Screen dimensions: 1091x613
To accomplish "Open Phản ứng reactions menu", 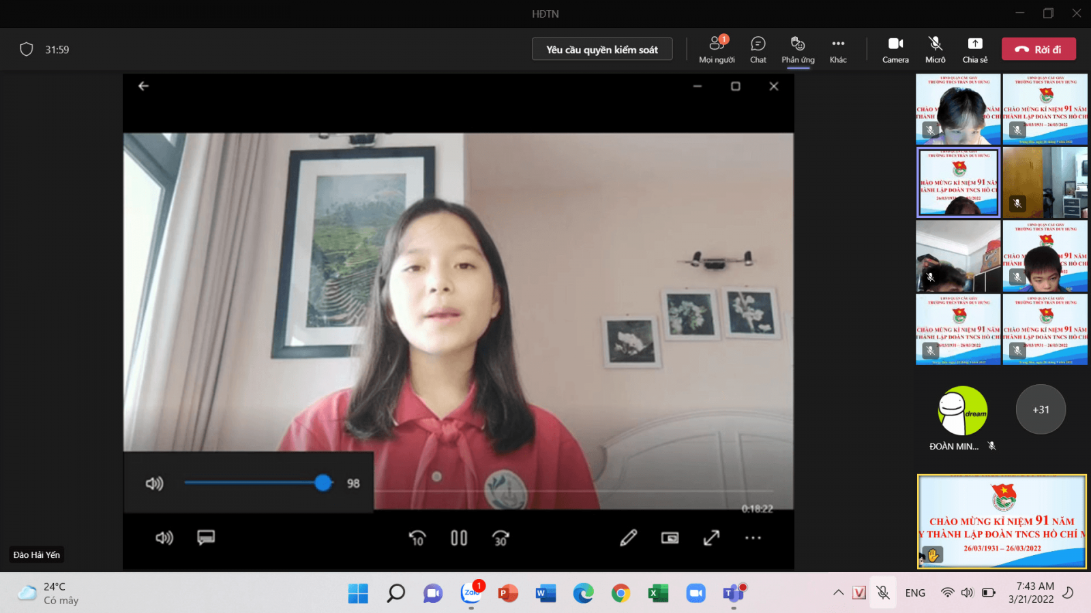I will (x=798, y=49).
